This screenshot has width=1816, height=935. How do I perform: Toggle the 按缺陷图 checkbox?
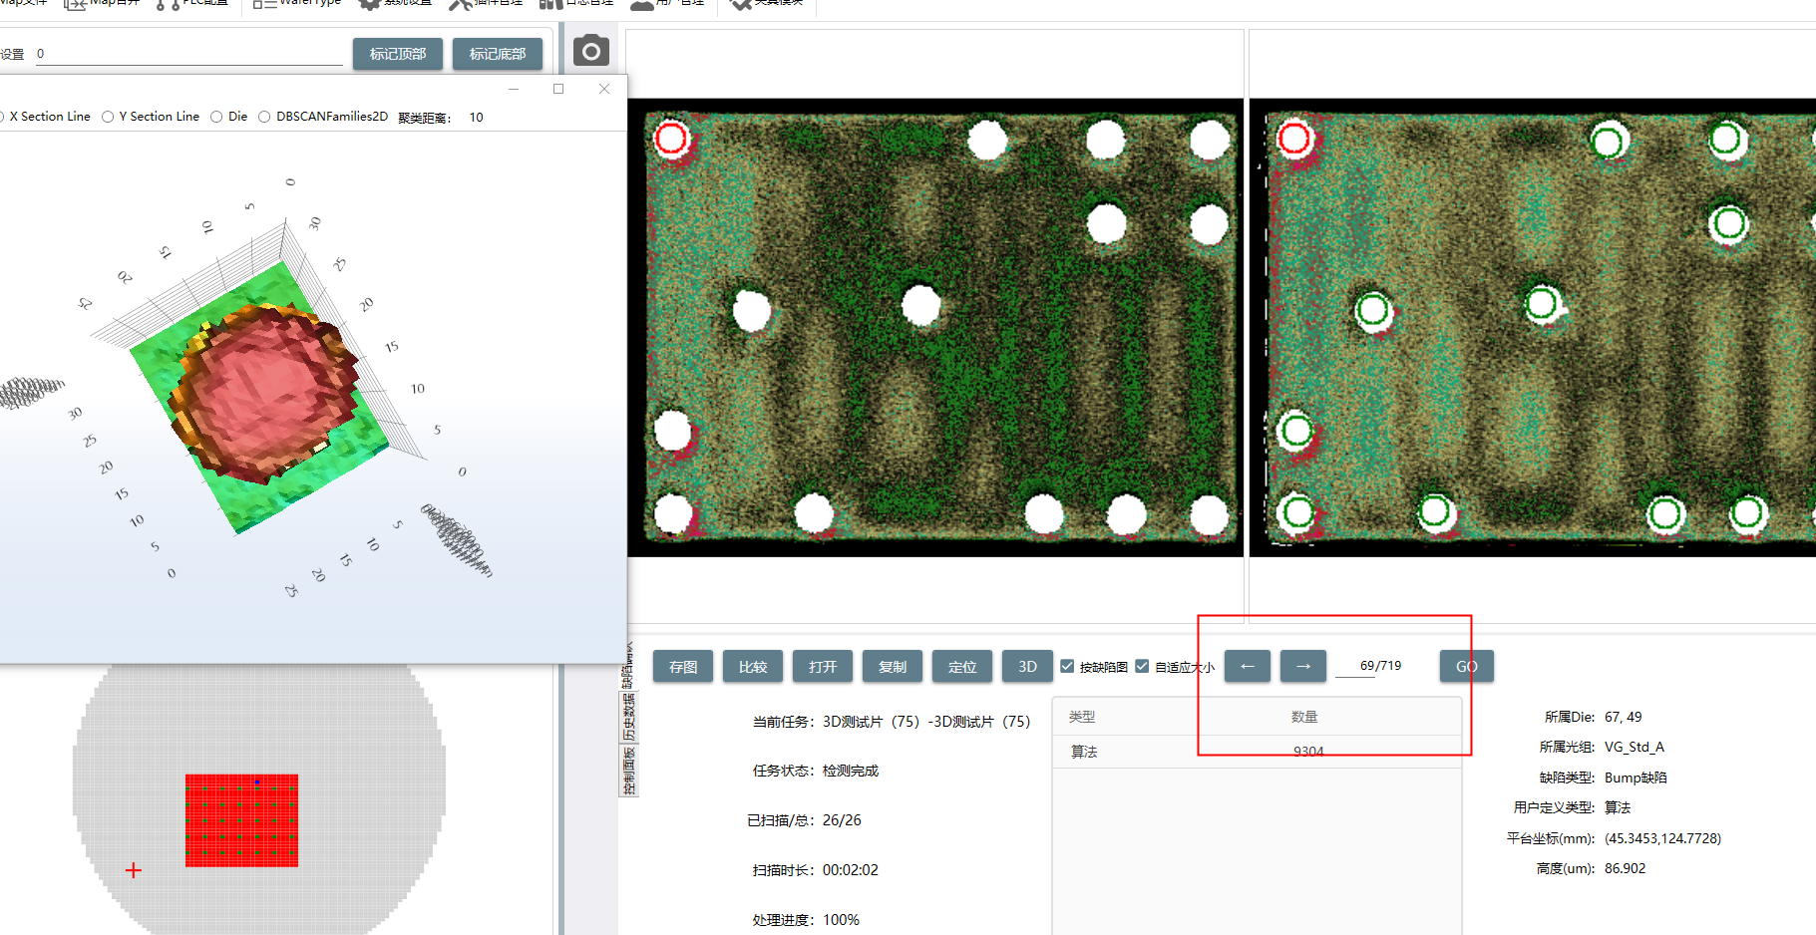click(1067, 666)
